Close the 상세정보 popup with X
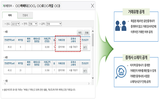Screen dimensions: 160x100 [x=93, y=6]
